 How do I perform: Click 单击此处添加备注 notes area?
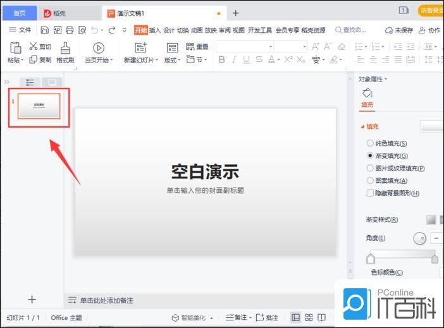pyautogui.click(x=106, y=300)
